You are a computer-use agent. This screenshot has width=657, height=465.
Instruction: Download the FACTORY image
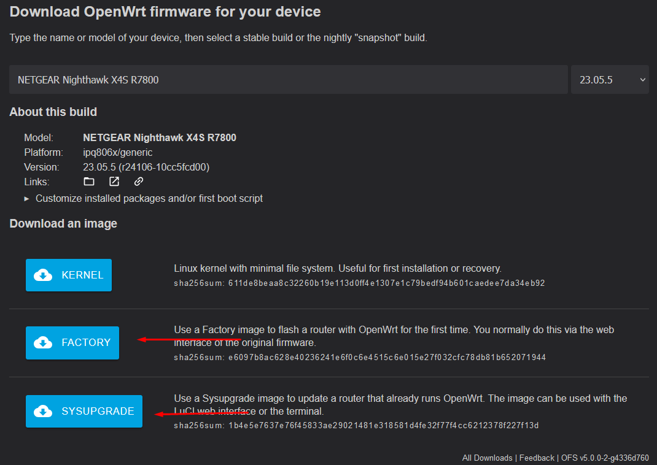coord(72,343)
